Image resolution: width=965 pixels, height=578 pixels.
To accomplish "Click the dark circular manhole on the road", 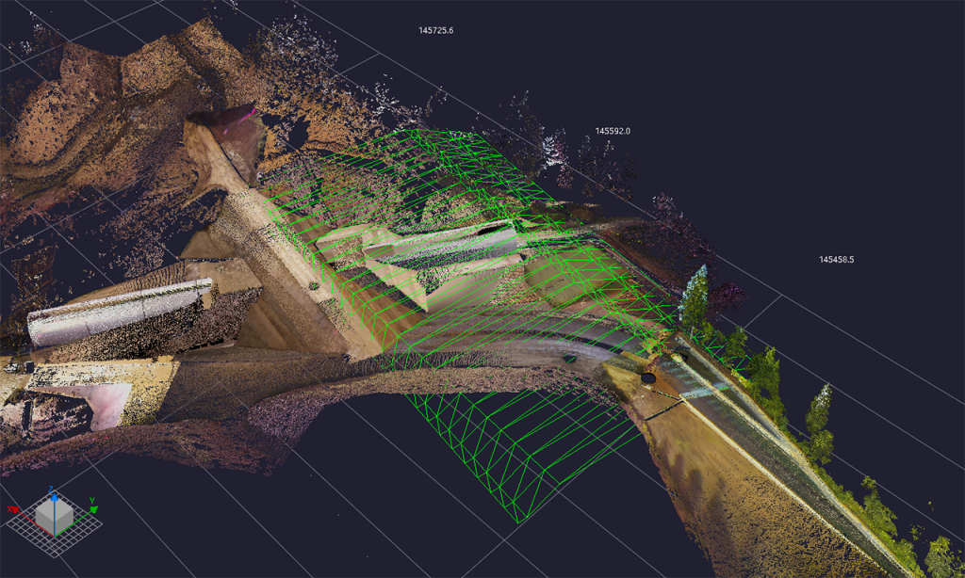I will click(x=648, y=377).
